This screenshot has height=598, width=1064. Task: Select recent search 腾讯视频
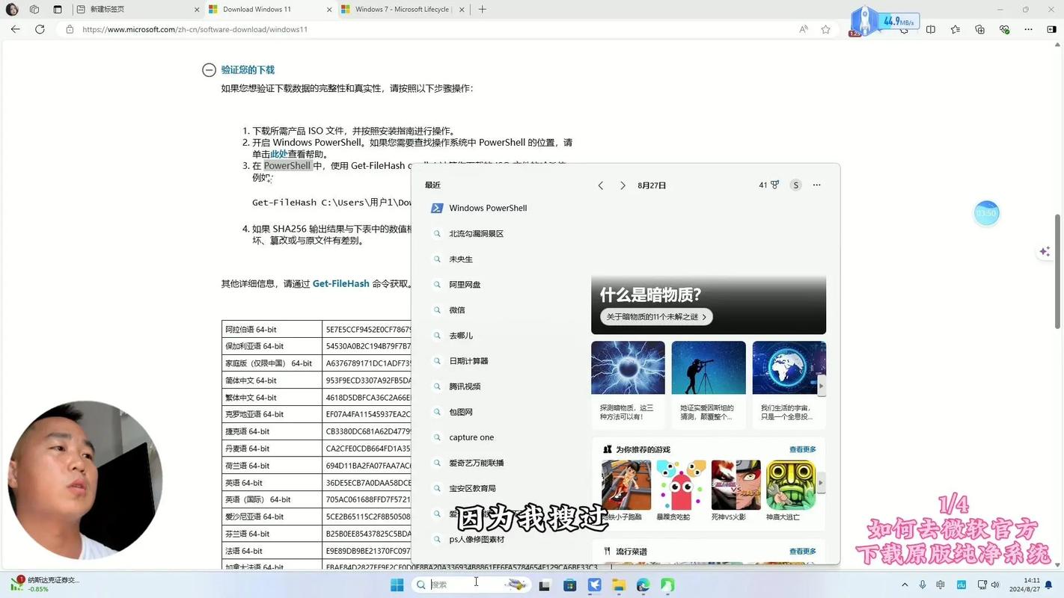click(x=496, y=386)
